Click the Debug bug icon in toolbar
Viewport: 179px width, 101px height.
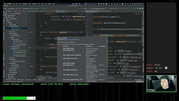(x=111, y=9)
